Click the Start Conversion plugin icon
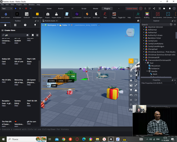177x142 pixels. point(6,14)
